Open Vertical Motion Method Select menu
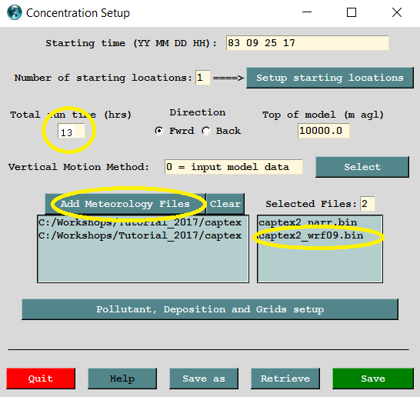This screenshot has width=420, height=397. pos(362,167)
